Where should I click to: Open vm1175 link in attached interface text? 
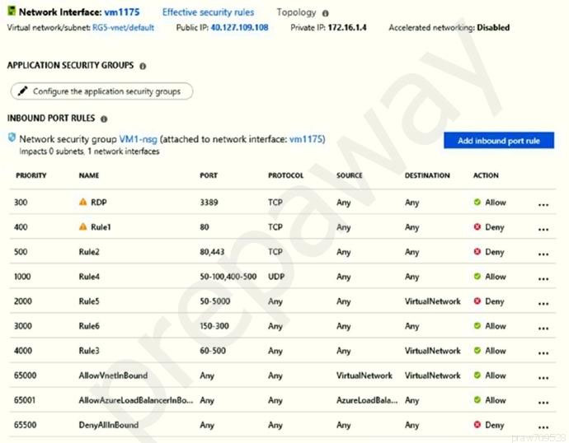click(306, 139)
